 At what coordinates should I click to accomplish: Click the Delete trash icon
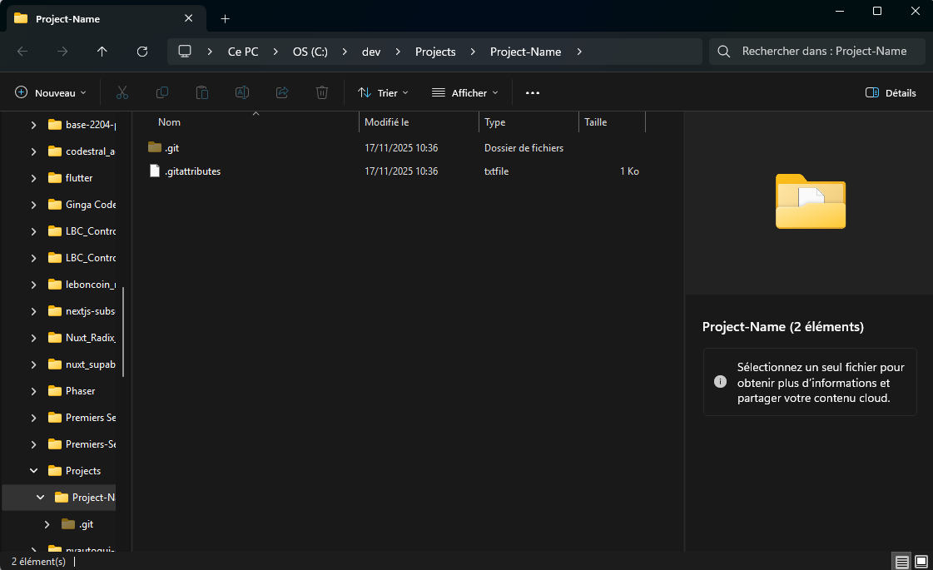click(x=322, y=92)
